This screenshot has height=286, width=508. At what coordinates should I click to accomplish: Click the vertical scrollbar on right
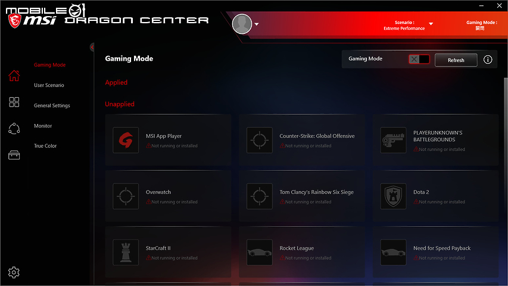click(506, 130)
